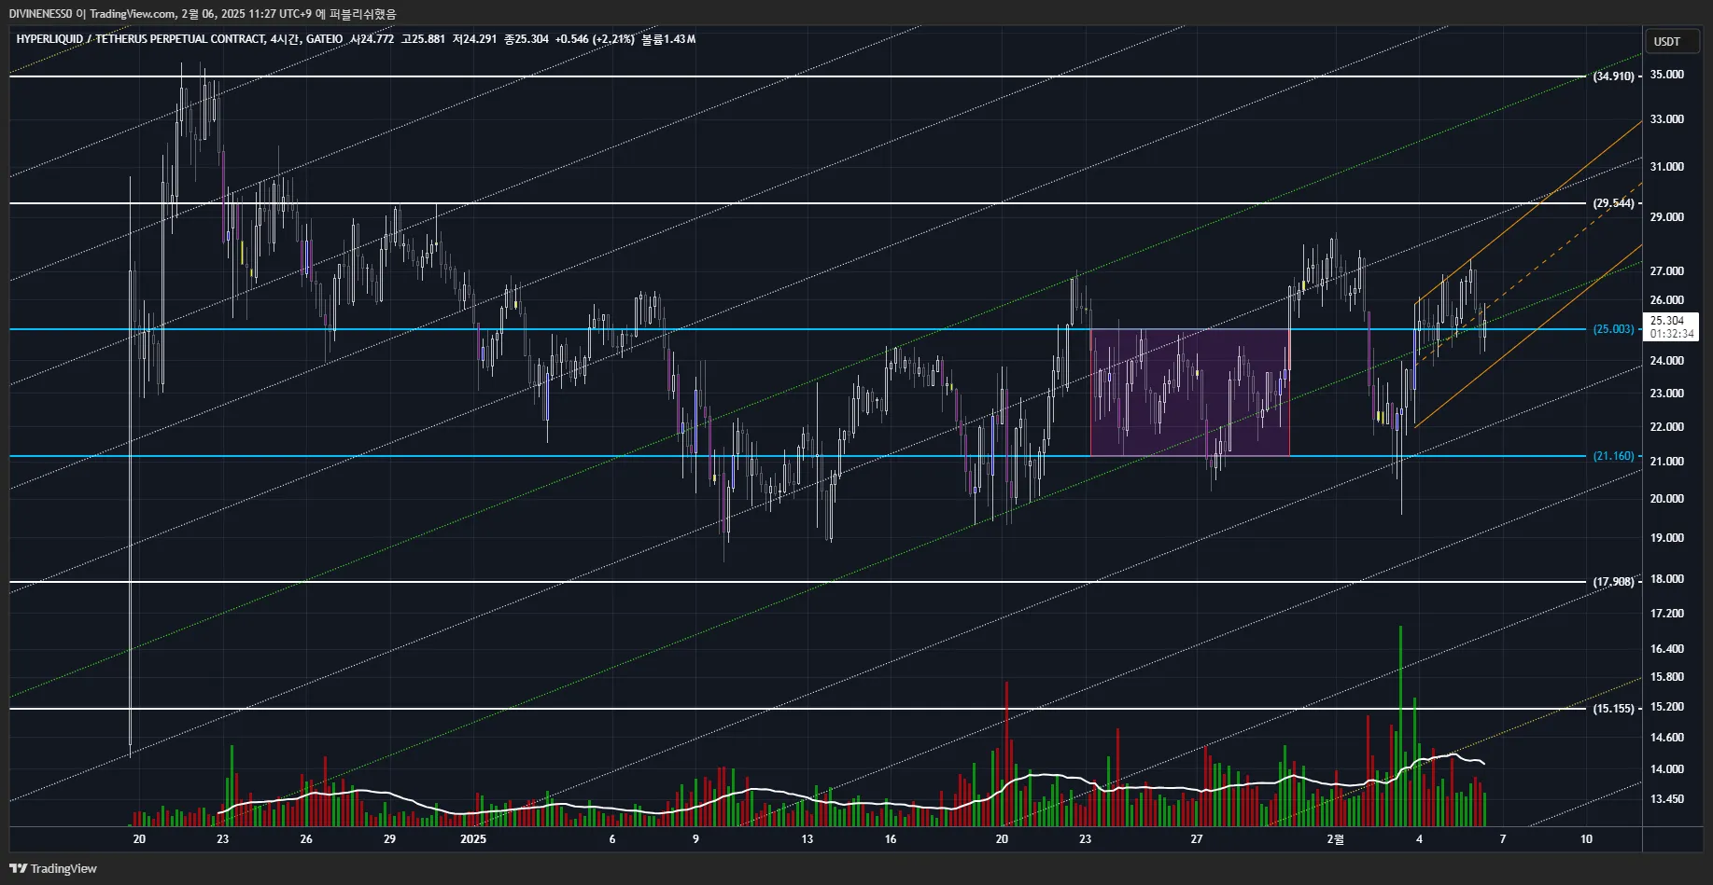Click the blue (25.003) level label
The height and width of the screenshot is (885, 1713).
point(1614,329)
